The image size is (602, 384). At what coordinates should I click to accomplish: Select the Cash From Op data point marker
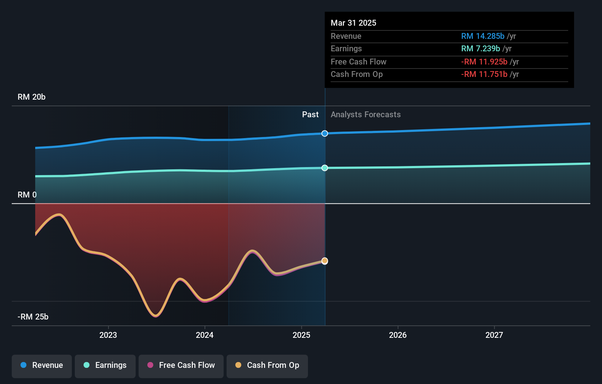[x=325, y=261]
